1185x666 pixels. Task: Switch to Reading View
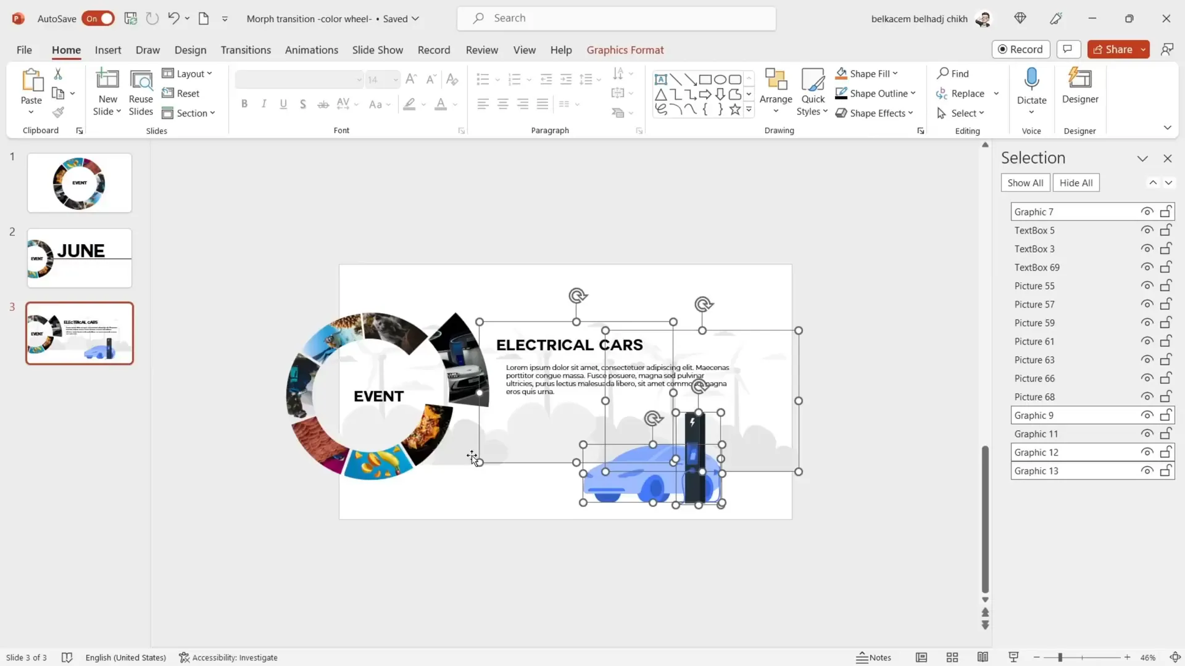click(983, 657)
